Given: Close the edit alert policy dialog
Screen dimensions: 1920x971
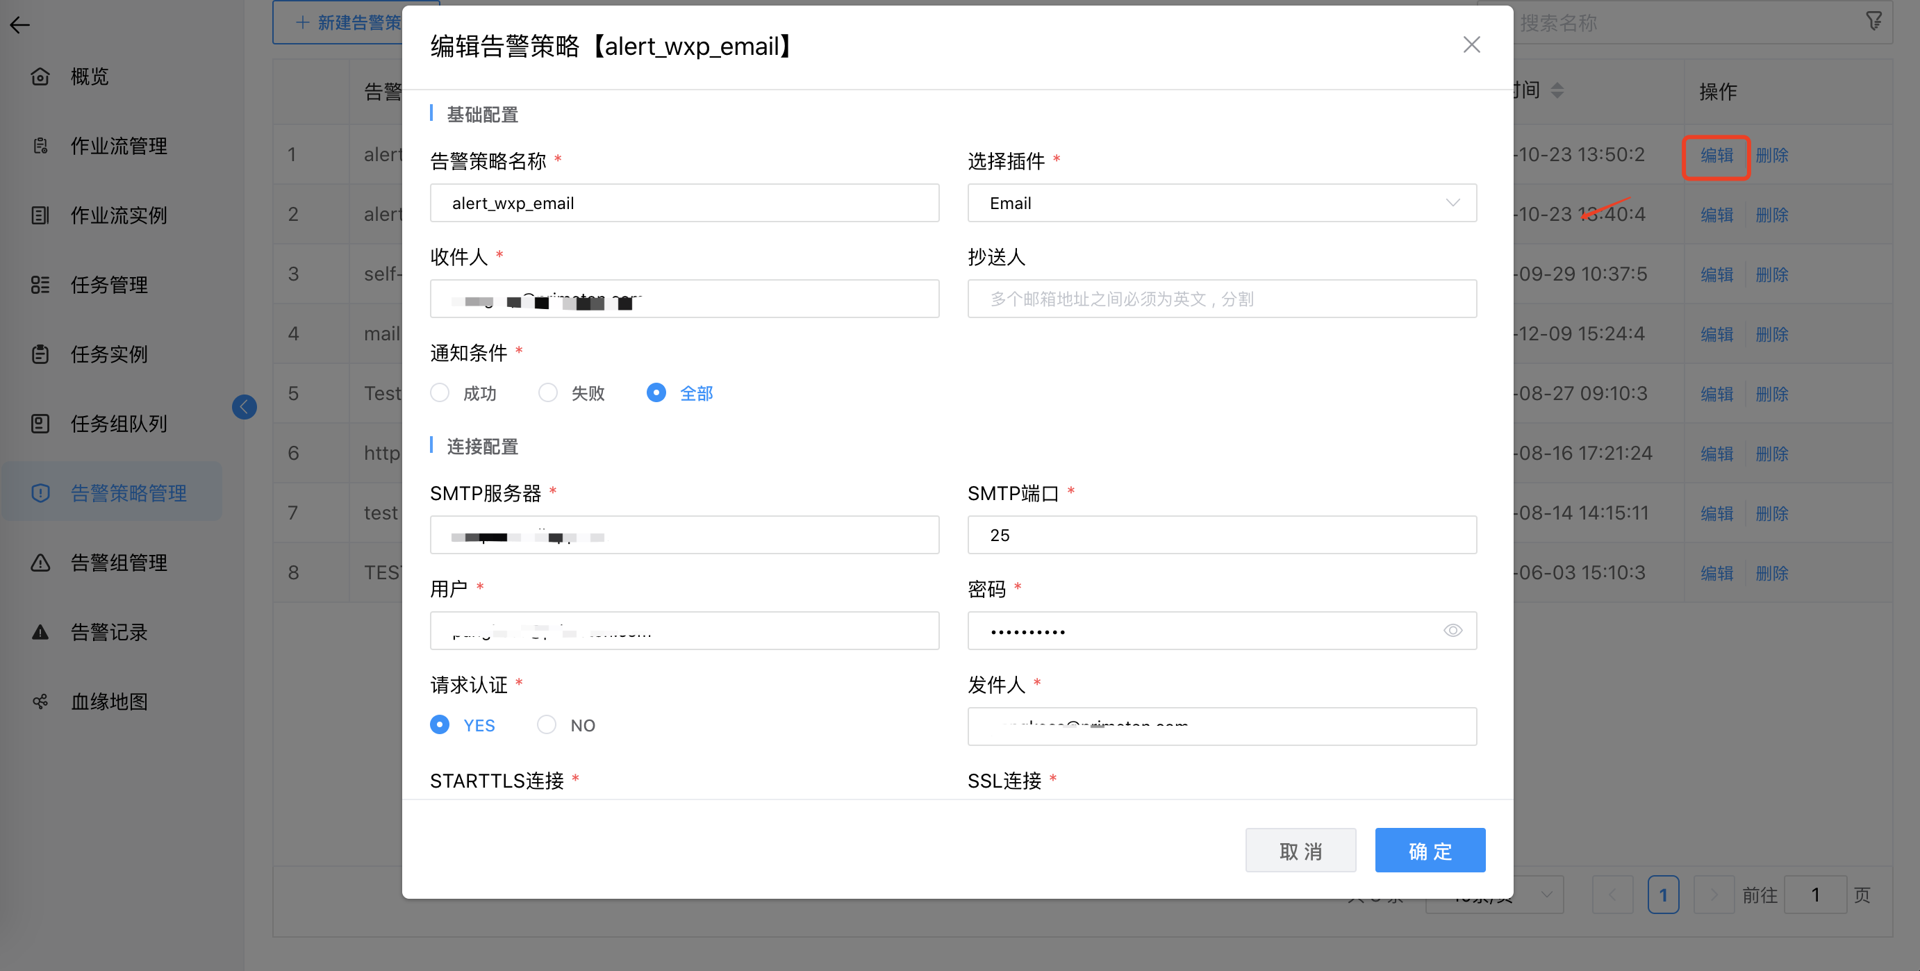Looking at the screenshot, I should click(1471, 44).
